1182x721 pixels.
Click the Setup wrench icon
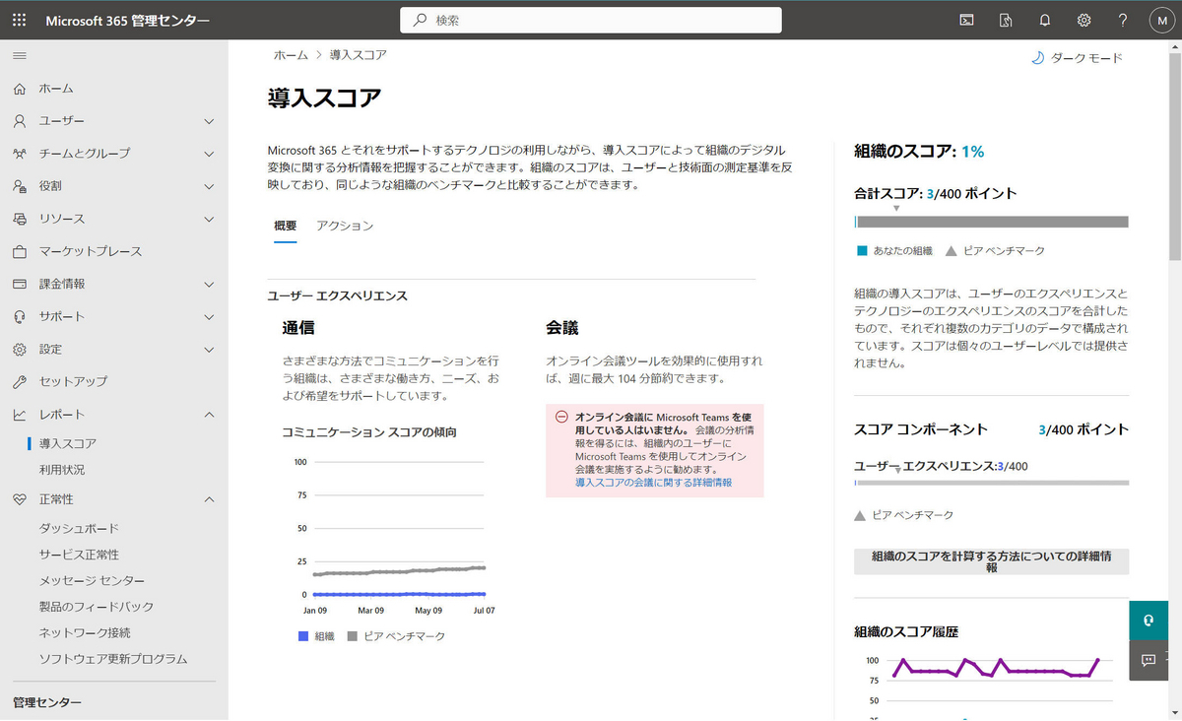[20, 381]
